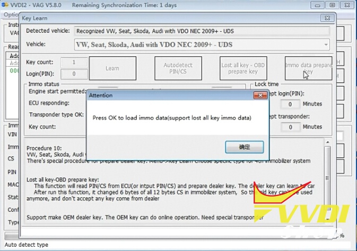
Task: Click accept transponder minutes field
Action: click(290, 127)
